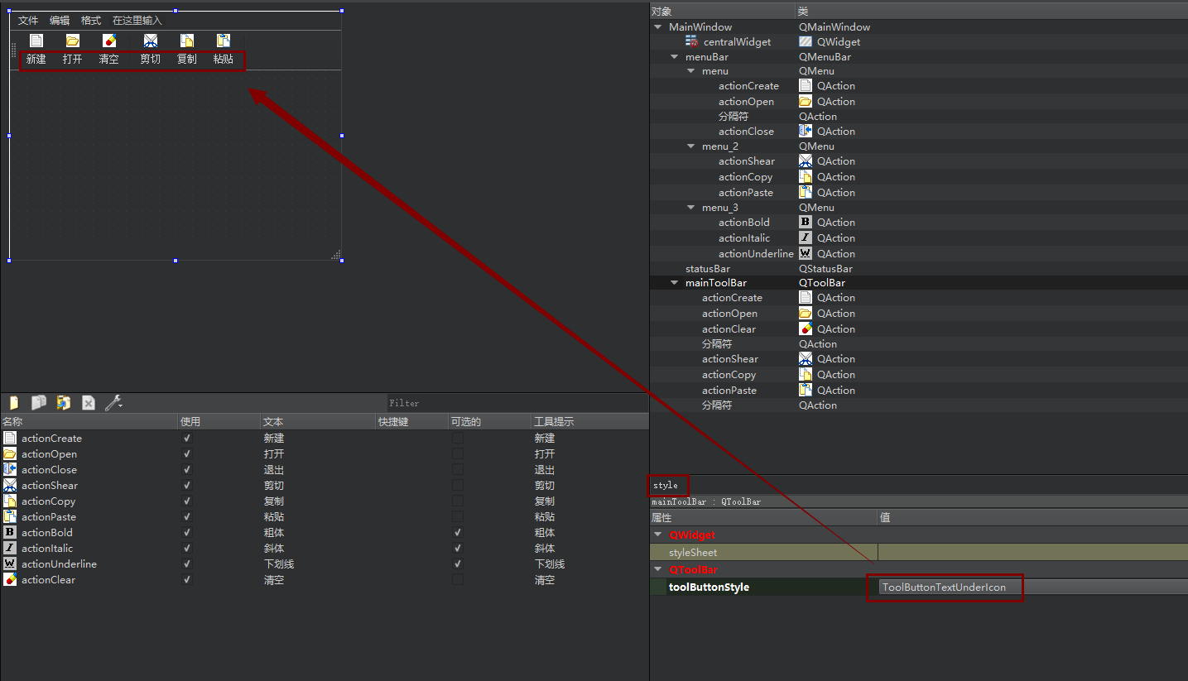Click the 打开 folder icon in the form toolbar

coord(72,41)
